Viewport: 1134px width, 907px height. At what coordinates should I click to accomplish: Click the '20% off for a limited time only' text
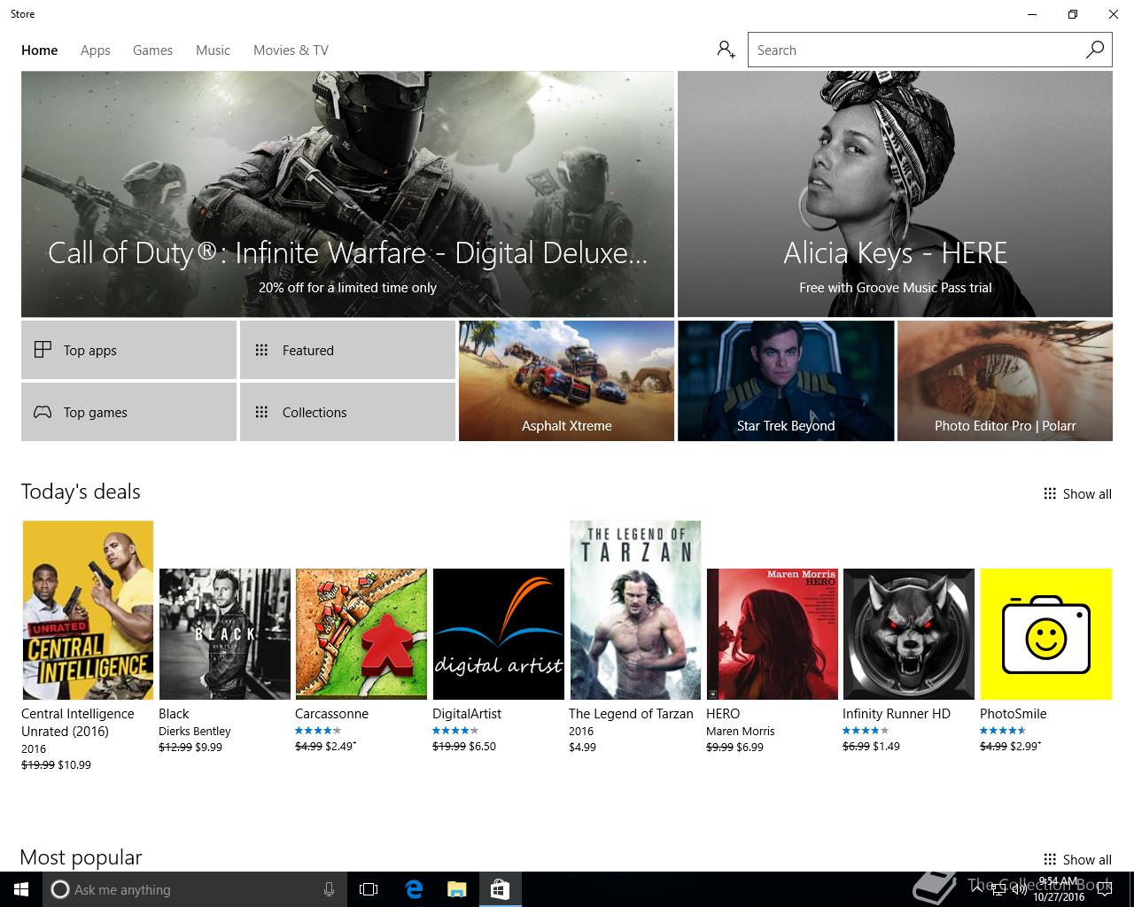(x=347, y=287)
